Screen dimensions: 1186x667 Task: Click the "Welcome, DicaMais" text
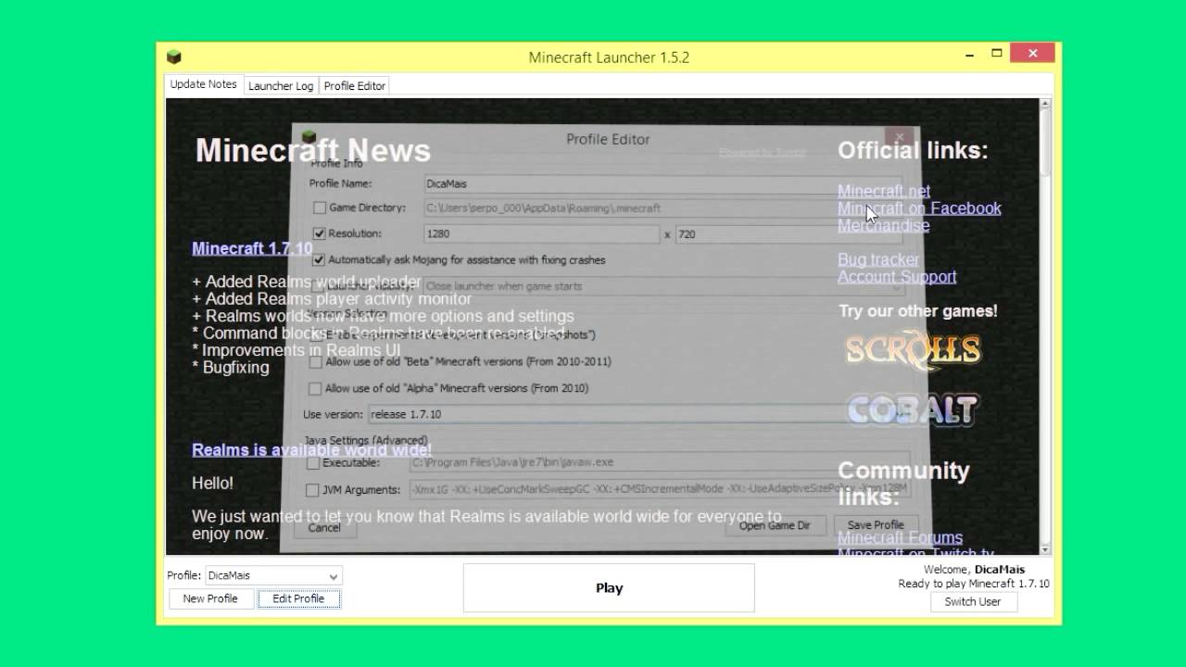click(x=974, y=570)
